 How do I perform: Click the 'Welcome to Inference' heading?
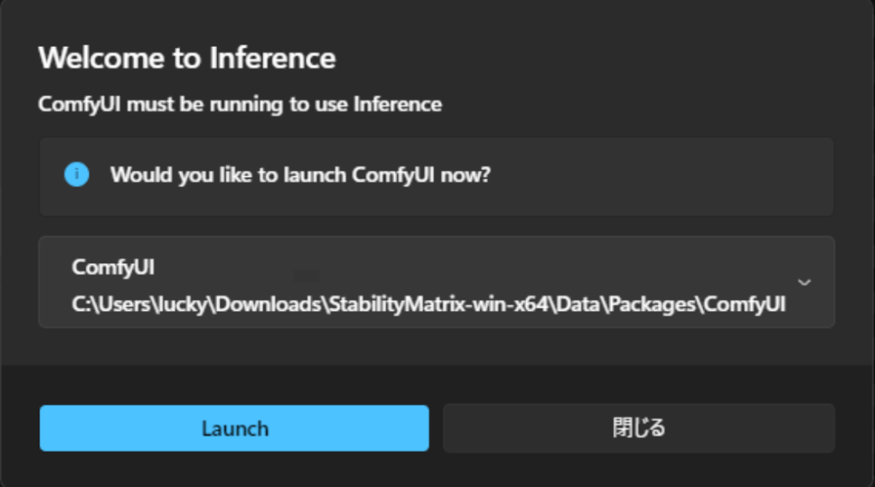click(187, 58)
